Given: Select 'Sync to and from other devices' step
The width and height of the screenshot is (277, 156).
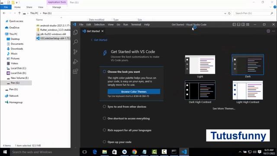Looking at the screenshot, I should pos(127,107).
